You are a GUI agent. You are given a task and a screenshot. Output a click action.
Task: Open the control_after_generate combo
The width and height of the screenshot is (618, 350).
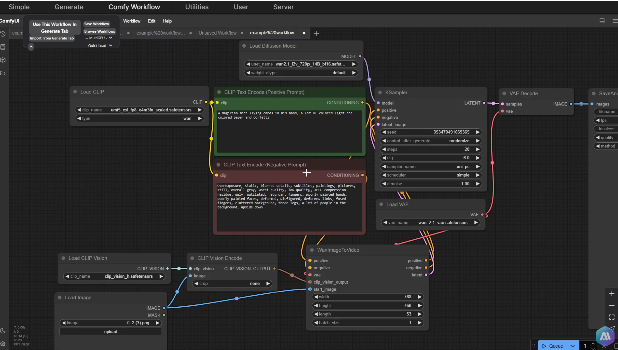[431, 141]
